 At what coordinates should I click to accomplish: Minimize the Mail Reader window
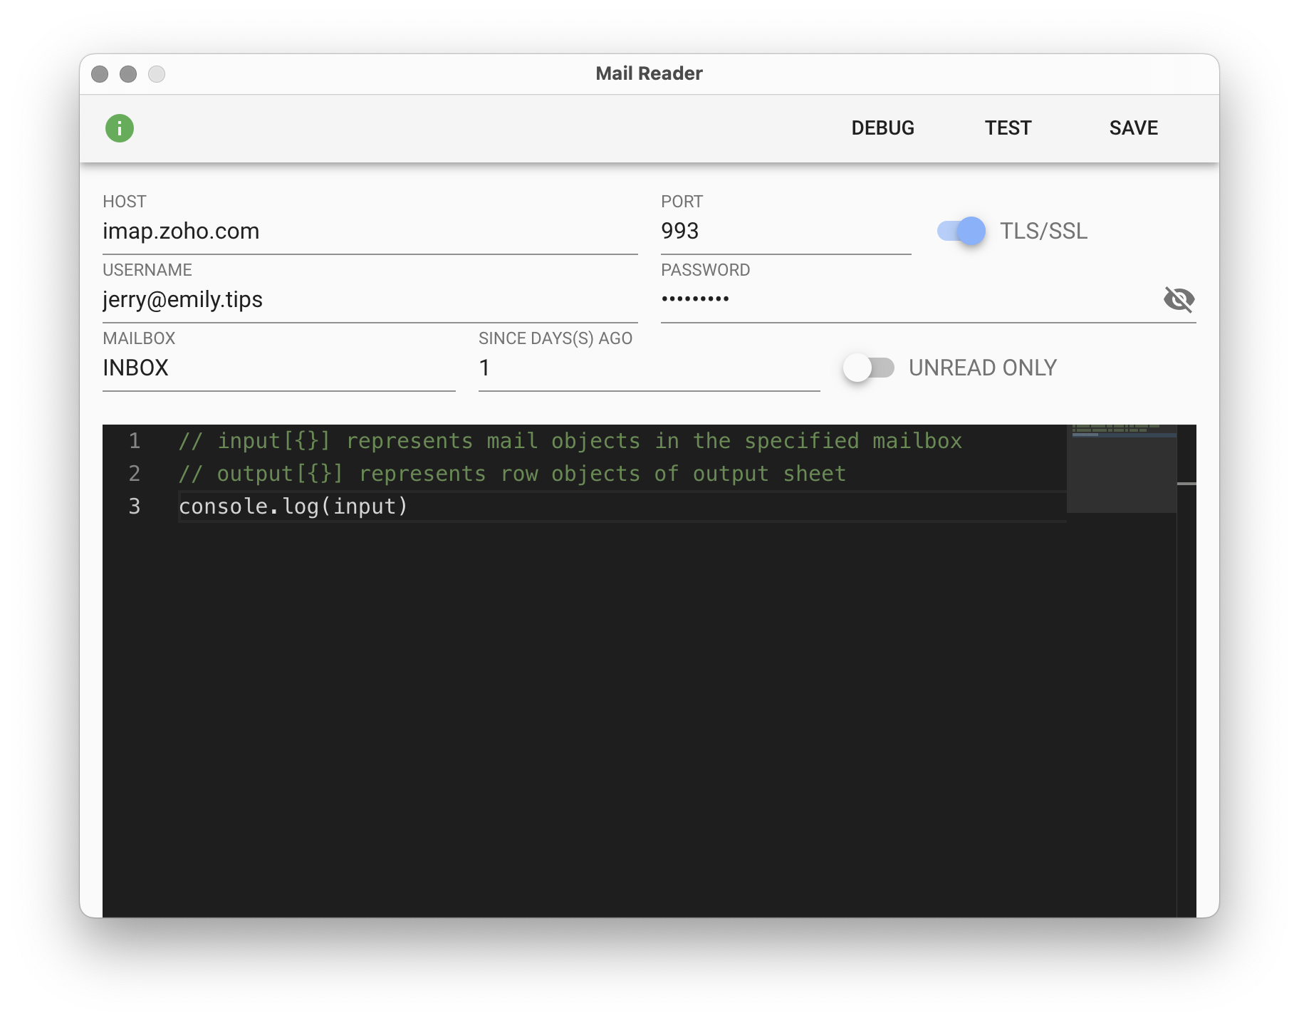coord(128,74)
